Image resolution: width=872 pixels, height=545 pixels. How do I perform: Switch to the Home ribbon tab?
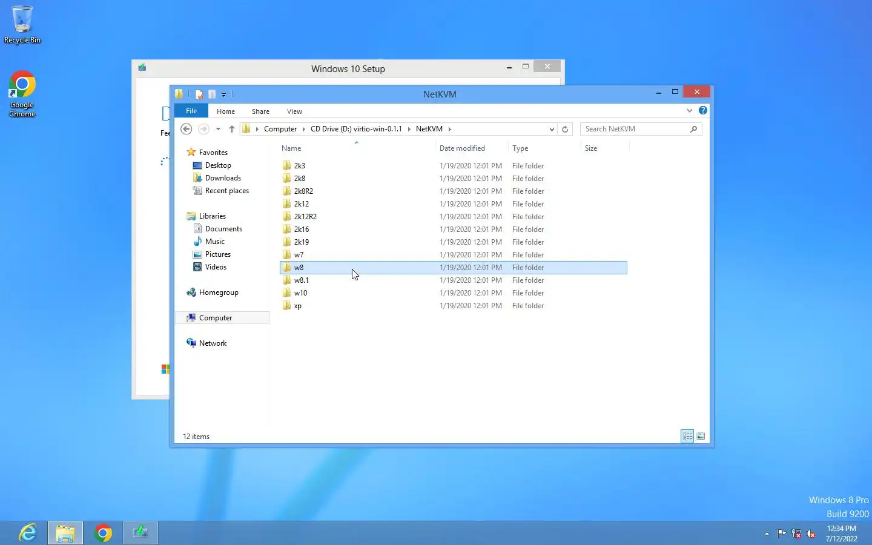tap(226, 111)
